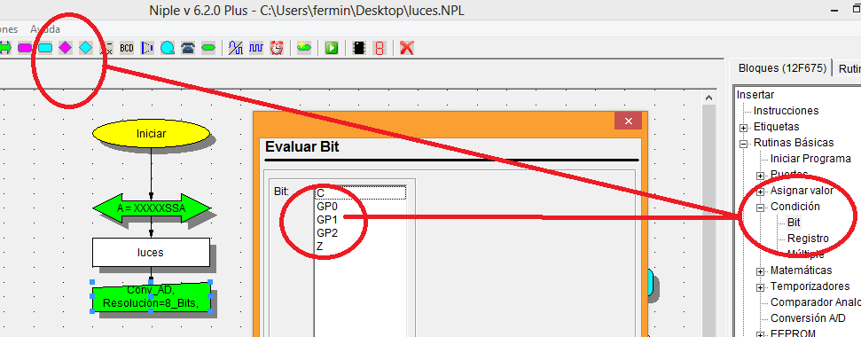Click the BCD conversion toolbar icon
The width and height of the screenshot is (861, 337).
click(x=127, y=48)
